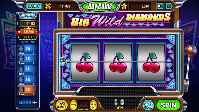The image size is (199, 112).
Task: Decrease total bet with minus button
Action: click(73, 105)
